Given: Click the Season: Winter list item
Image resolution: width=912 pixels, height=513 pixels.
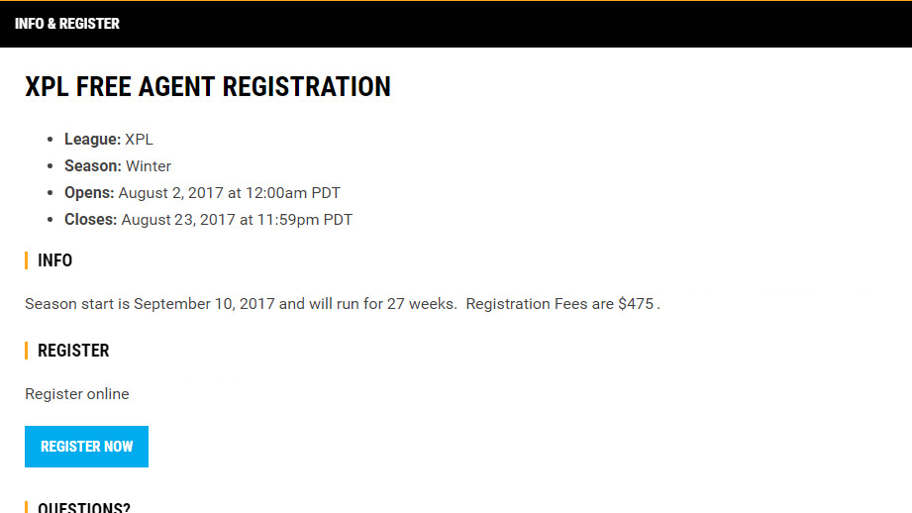Looking at the screenshot, I should pos(118,166).
